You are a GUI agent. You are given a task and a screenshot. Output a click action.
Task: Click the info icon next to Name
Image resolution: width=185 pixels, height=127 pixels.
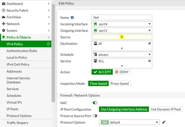pyautogui.click(x=72, y=18)
